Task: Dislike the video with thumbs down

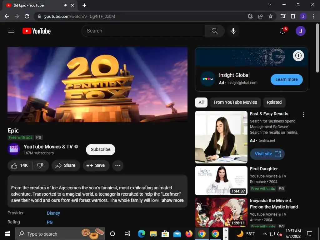Action: click(x=40, y=166)
